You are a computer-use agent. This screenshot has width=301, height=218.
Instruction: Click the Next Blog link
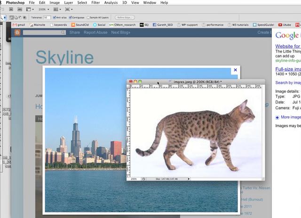(121, 32)
